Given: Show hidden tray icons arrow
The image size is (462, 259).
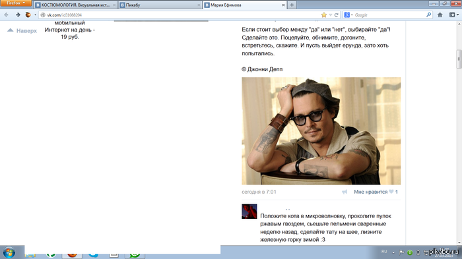Looking at the screenshot, I should tap(393, 252).
